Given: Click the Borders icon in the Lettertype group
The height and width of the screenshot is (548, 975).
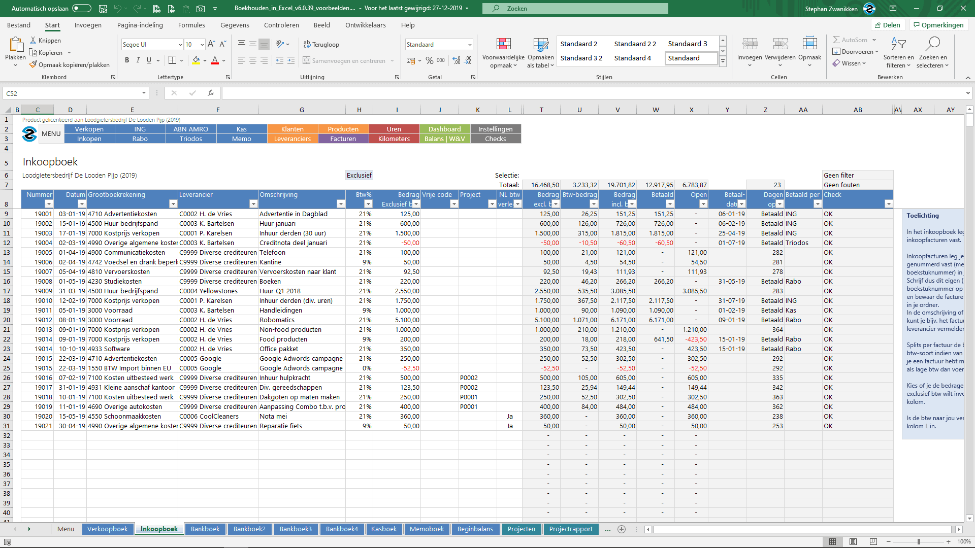Looking at the screenshot, I should 172,60.
